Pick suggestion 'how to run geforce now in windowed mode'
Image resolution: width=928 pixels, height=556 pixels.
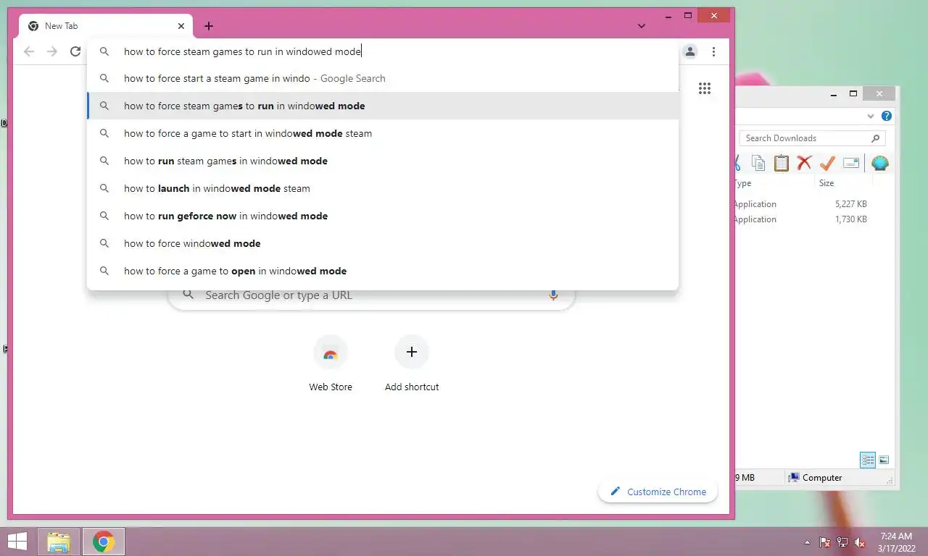(383, 216)
